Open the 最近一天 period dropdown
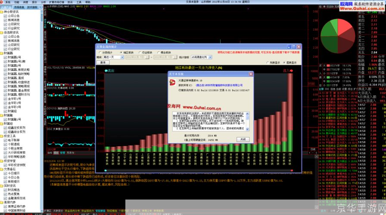386x215 pixels. click(113, 57)
